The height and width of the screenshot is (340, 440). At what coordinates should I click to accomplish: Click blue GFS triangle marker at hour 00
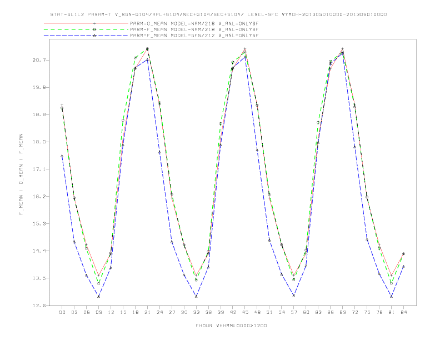[62, 156]
